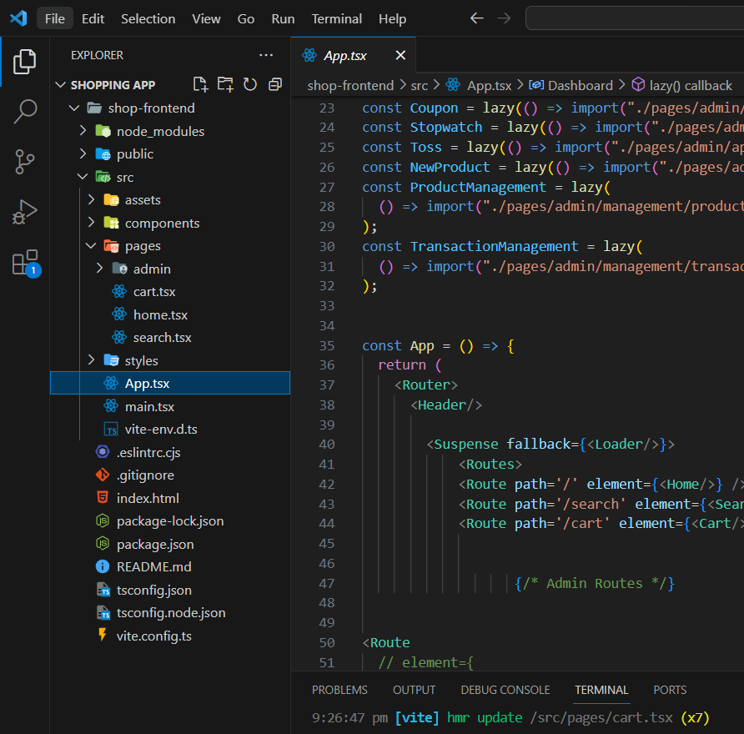Image resolution: width=744 pixels, height=734 pixels.
Task: Open Explorer more actions ellipsis
Action: [266, 55]
